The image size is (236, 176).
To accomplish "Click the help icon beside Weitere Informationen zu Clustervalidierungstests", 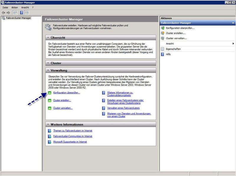I will (x=104, y=93).
